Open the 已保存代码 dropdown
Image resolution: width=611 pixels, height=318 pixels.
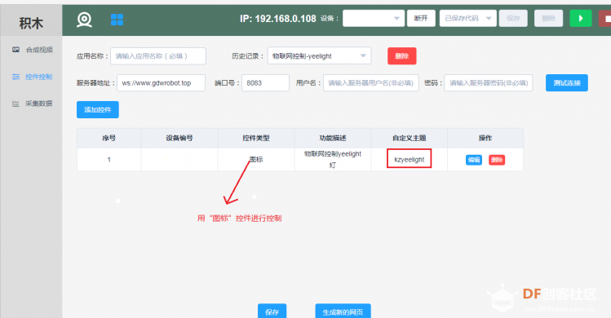tap(468, 18)
